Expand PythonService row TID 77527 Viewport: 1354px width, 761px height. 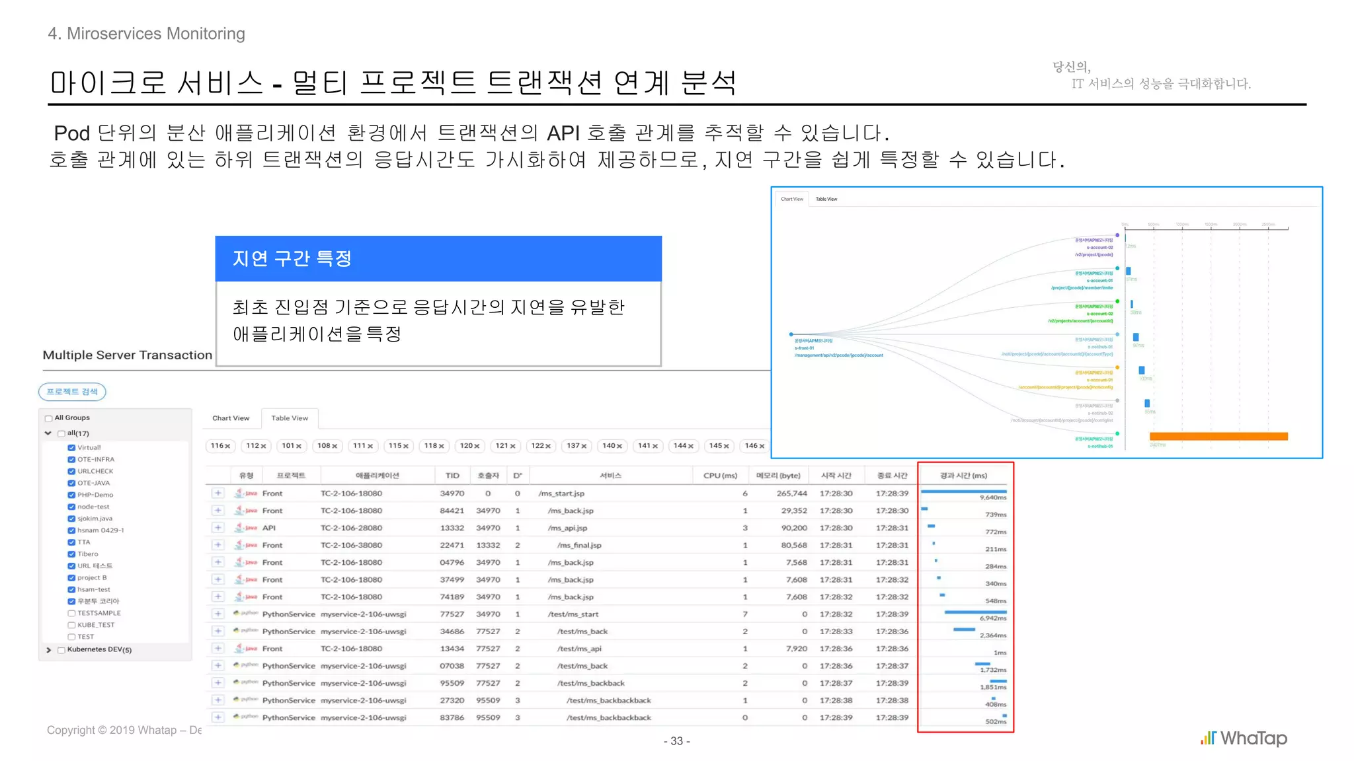coord(218,614)
